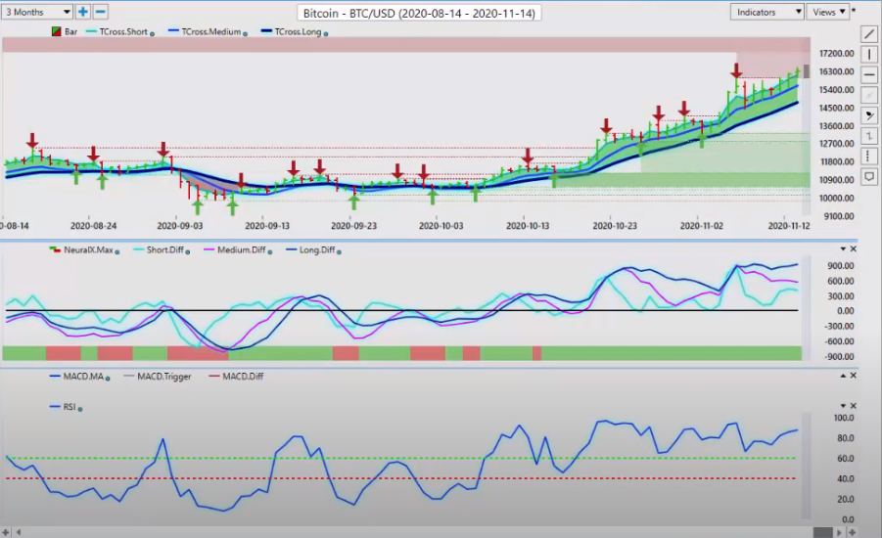Close the RSI indicator panel
Screen dimensions: 882x538
pyautogui.click(x=854, y=406)
